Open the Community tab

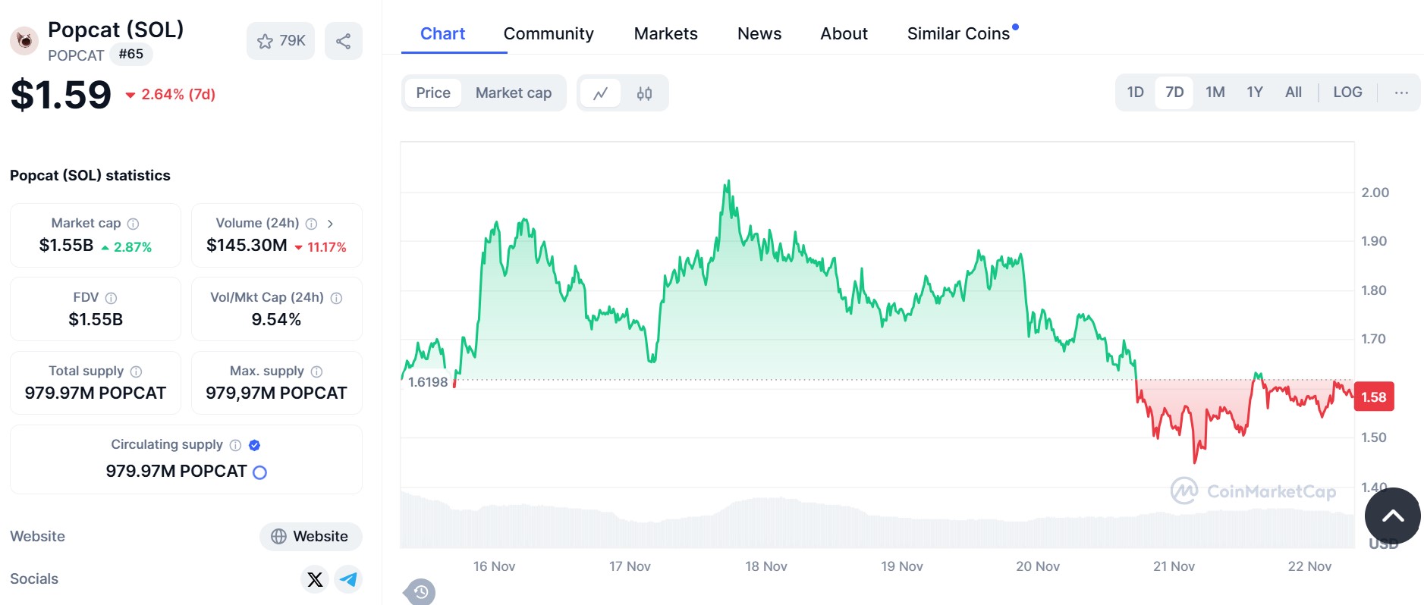point(549,34)
